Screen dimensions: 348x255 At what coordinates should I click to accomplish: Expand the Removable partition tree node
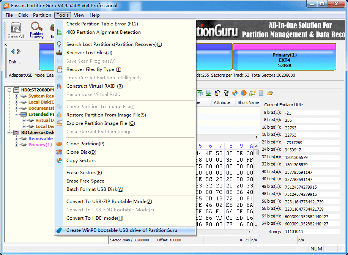[x=16, y=139]
